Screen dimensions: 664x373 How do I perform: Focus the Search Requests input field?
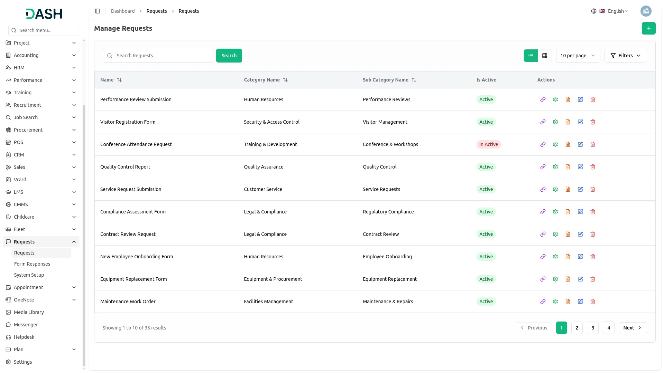coord(158,56)
